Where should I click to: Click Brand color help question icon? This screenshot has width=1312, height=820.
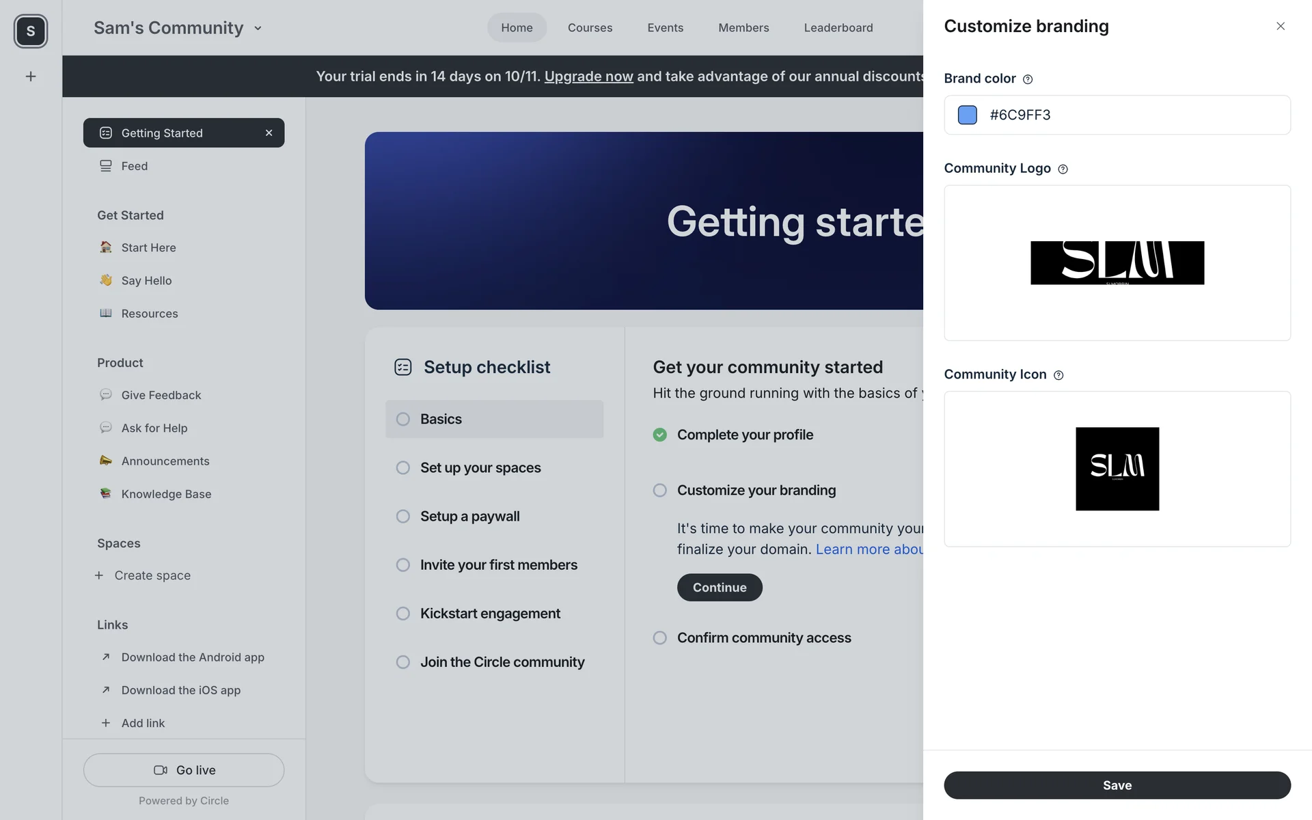click(1028, 79)
